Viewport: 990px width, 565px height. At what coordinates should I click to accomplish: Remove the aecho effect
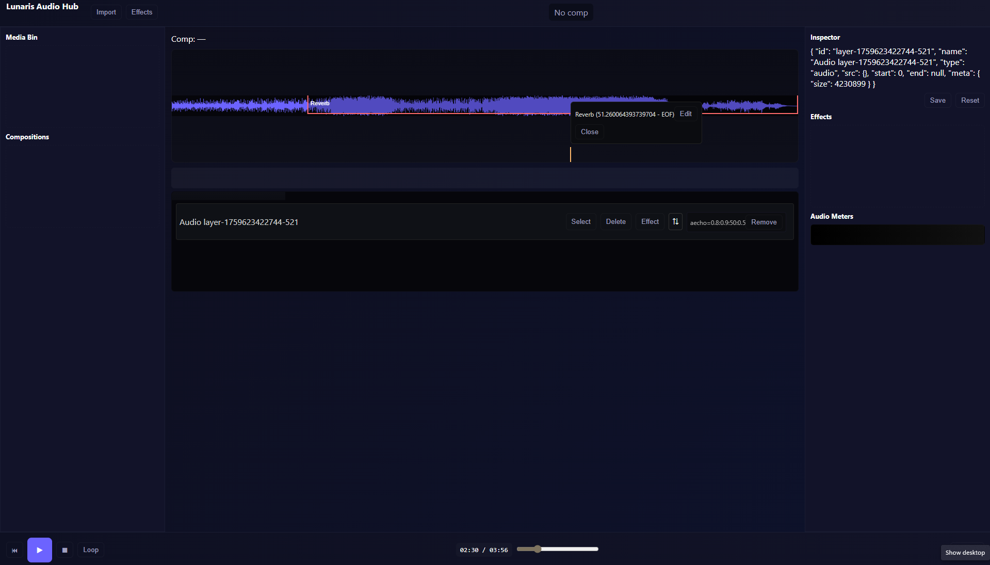tap(764, 222)
